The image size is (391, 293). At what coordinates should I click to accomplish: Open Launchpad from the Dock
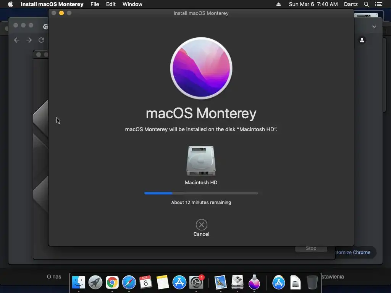coord(95,282)
